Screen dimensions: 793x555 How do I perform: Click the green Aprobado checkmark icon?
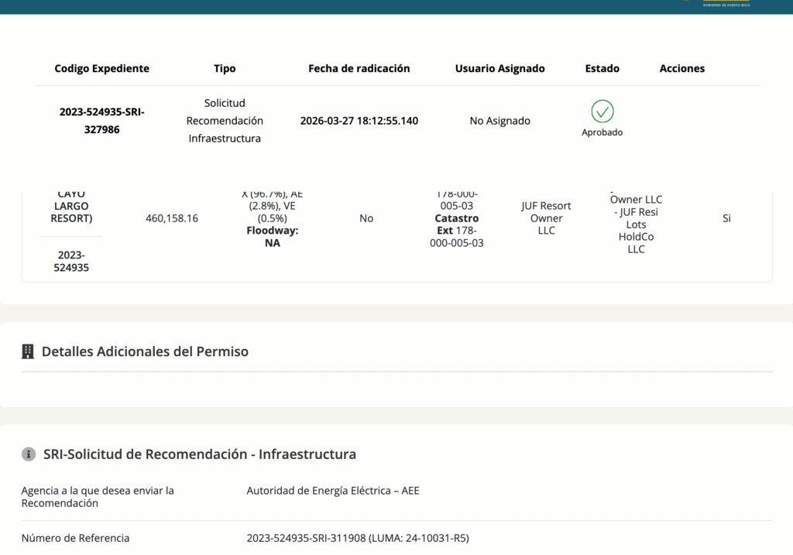click(602, 111)
